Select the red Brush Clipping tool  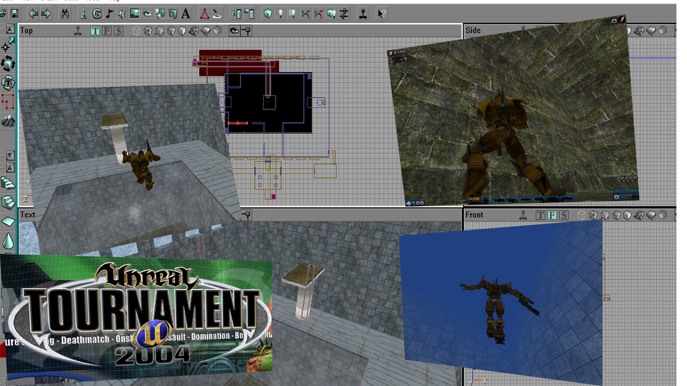(8, 101)
